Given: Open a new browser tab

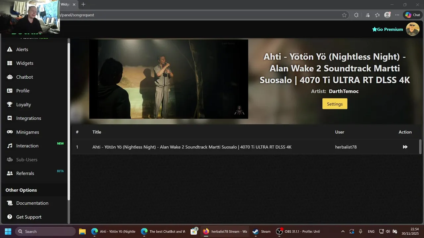Looking at the screenshot, I should (83, 4).
